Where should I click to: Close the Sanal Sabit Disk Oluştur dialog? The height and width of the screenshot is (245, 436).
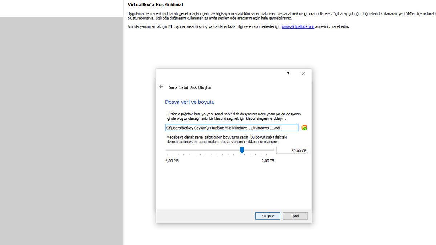pyautogui.click(x=303, y=74)
